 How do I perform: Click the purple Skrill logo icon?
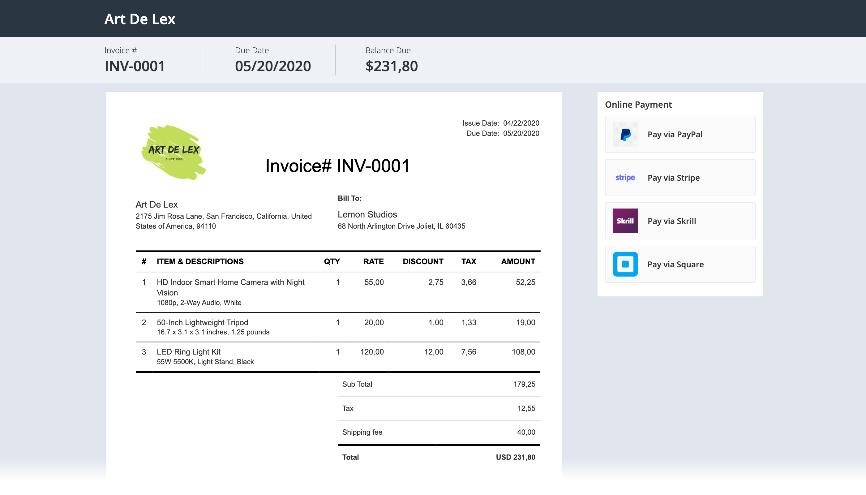625,221
